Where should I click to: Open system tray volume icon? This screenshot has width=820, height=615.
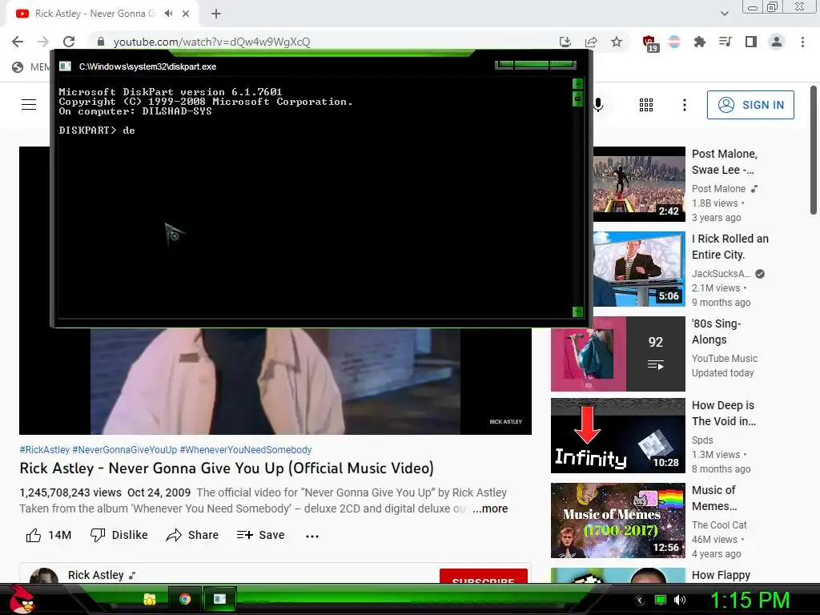click(x=679, y=600)
